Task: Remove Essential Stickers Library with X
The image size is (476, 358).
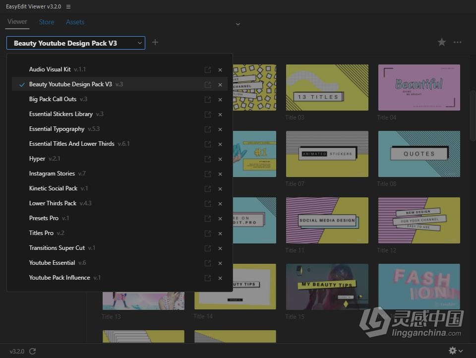Action: tap(220, 115)
